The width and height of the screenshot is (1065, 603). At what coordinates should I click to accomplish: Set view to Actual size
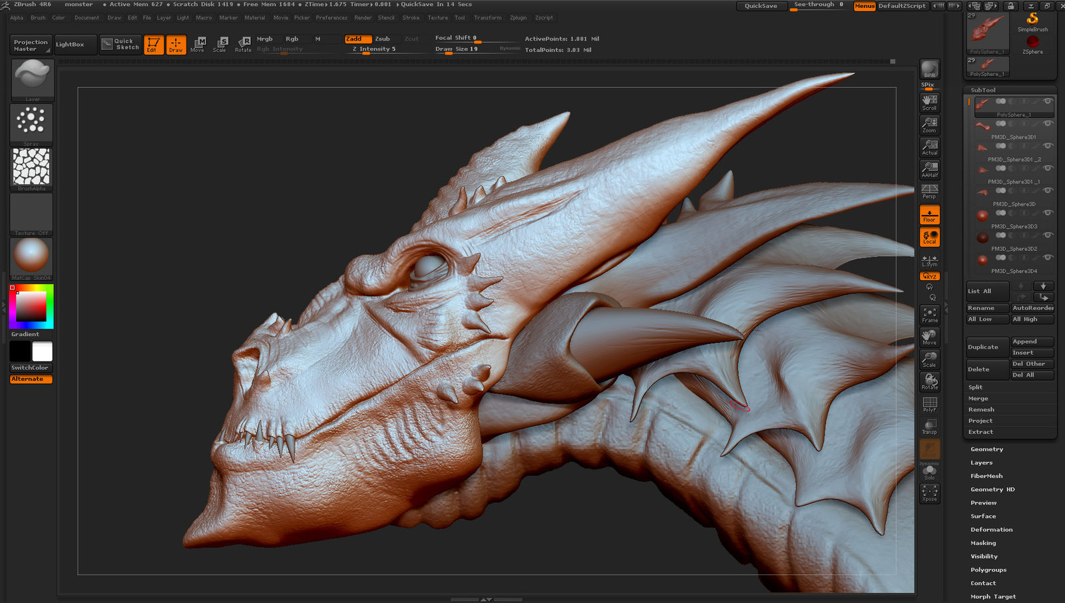(x=929, y=147)
